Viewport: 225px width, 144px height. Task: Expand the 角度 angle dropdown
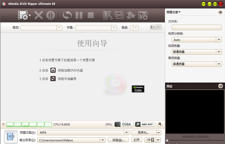(136, 28)
